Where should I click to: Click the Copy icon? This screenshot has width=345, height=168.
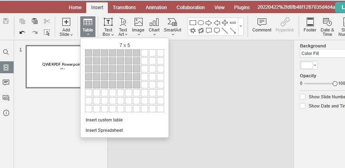pyautogui.click(x=22, y=21)
